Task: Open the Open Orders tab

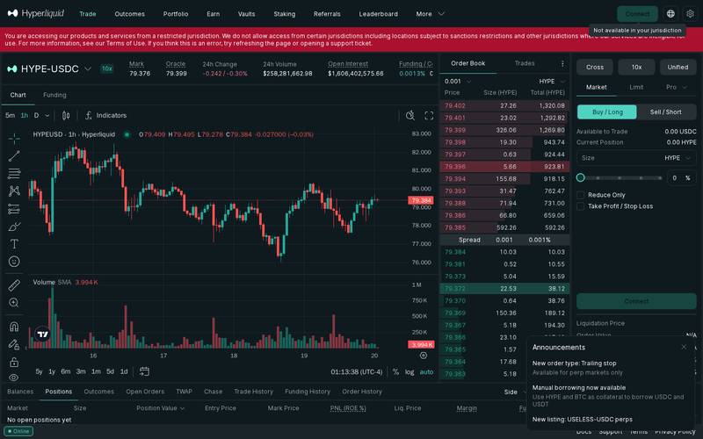Action: pos(145,392)
